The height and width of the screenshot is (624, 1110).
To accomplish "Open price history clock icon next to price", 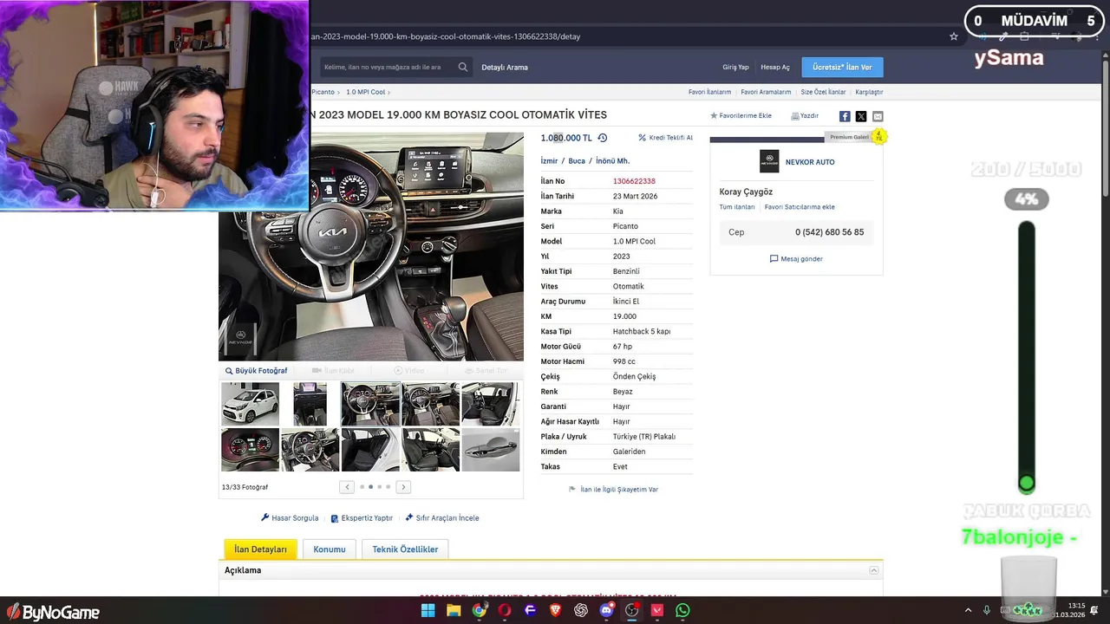I will click(603, 138).
